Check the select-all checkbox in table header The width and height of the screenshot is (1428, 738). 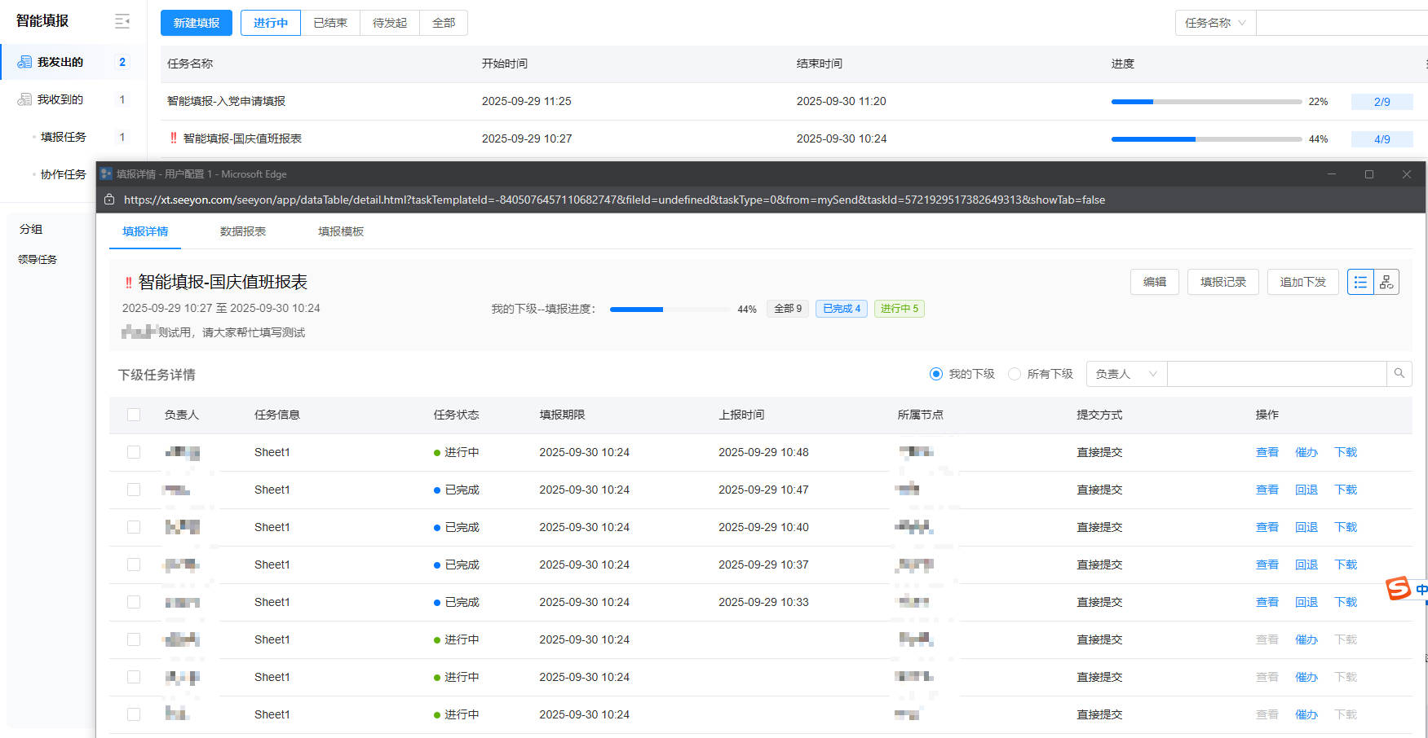[134, 415]
